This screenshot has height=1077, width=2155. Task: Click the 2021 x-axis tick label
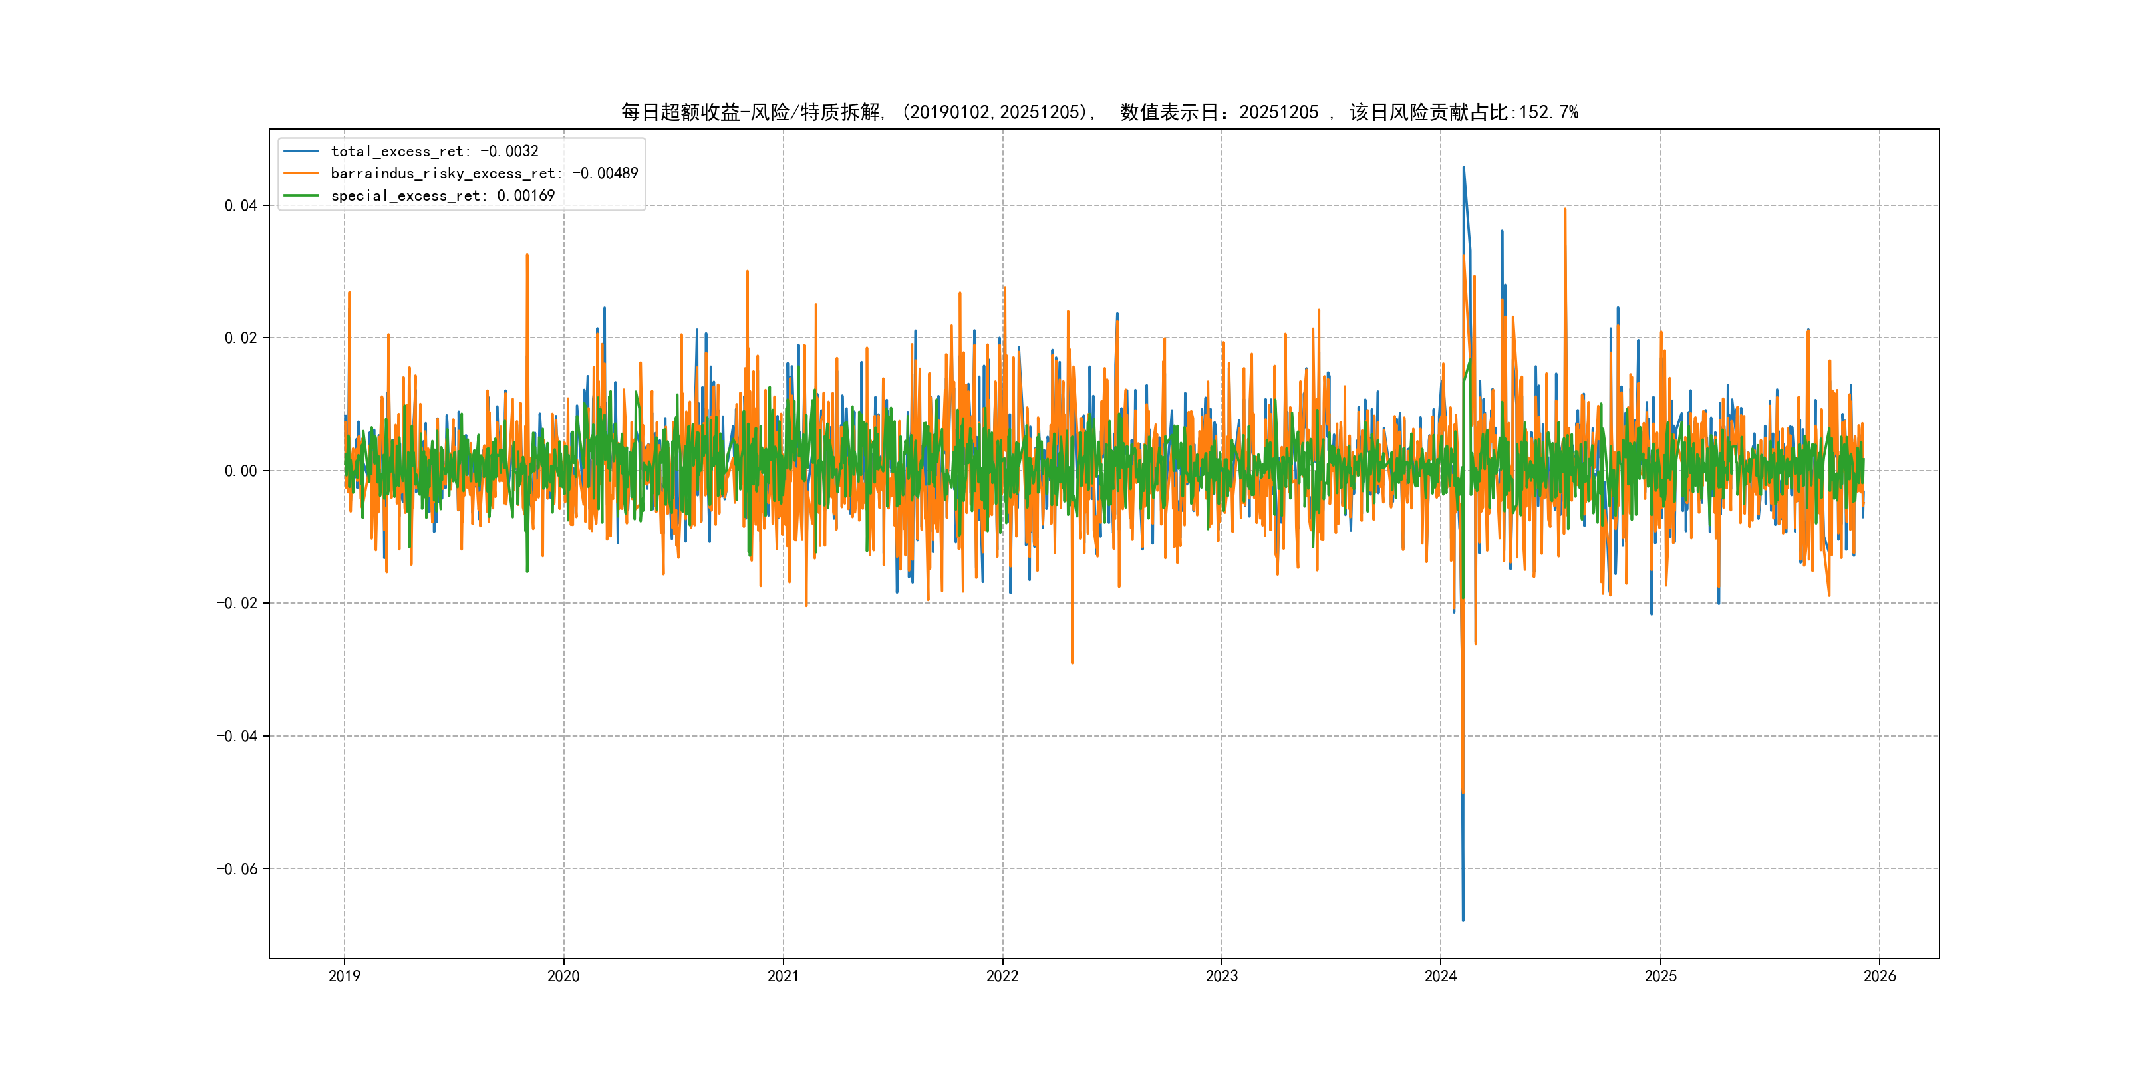(x=783, y=976)
